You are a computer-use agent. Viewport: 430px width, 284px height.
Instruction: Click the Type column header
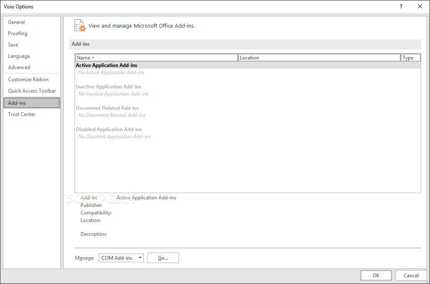point(411,57)
